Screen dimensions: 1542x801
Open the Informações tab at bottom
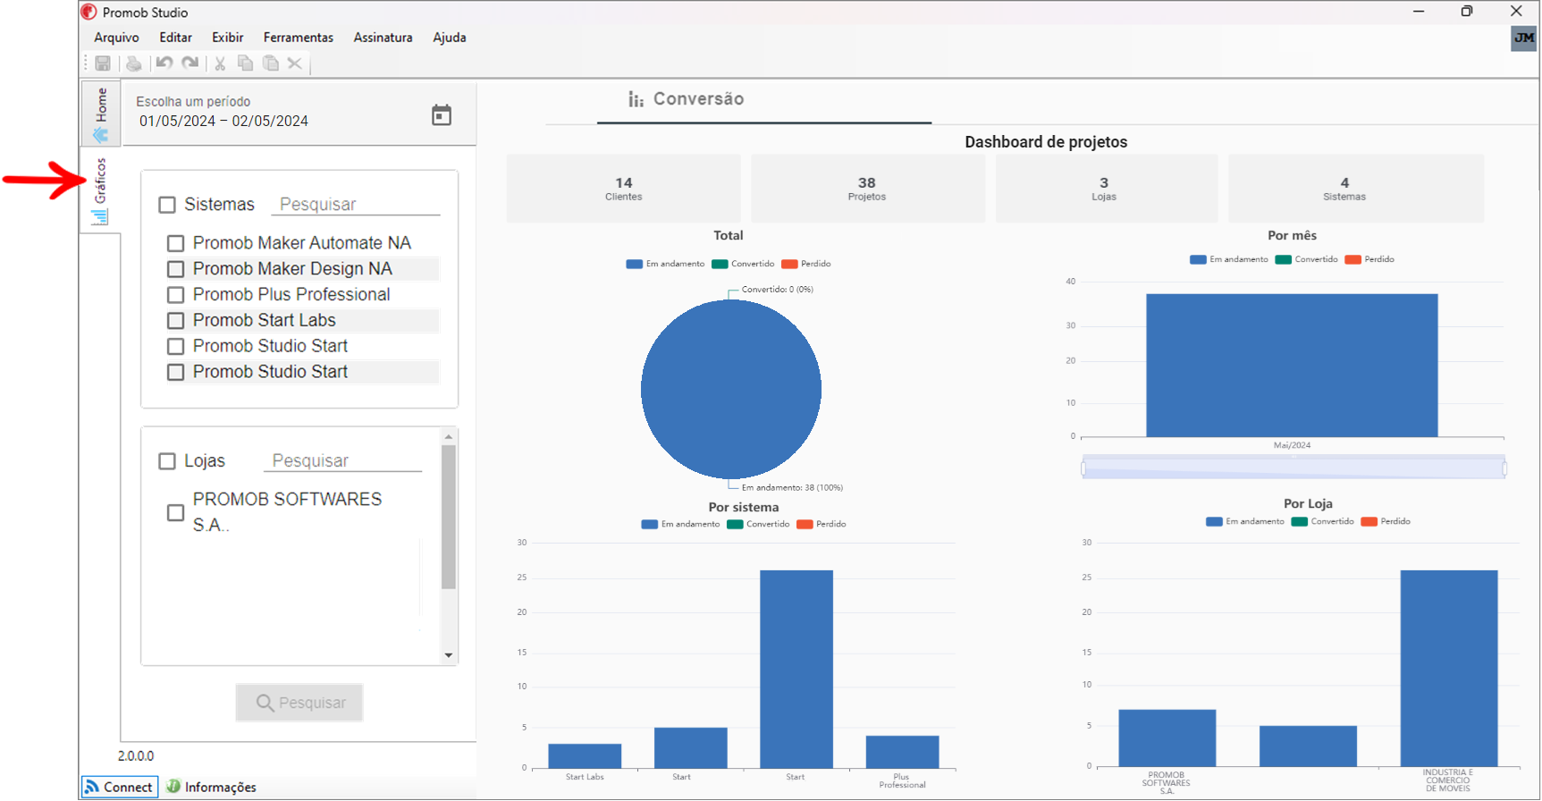coord(212,787)
